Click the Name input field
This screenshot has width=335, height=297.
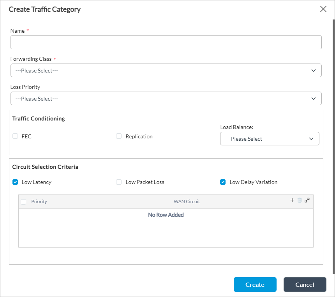coord(166,42)
